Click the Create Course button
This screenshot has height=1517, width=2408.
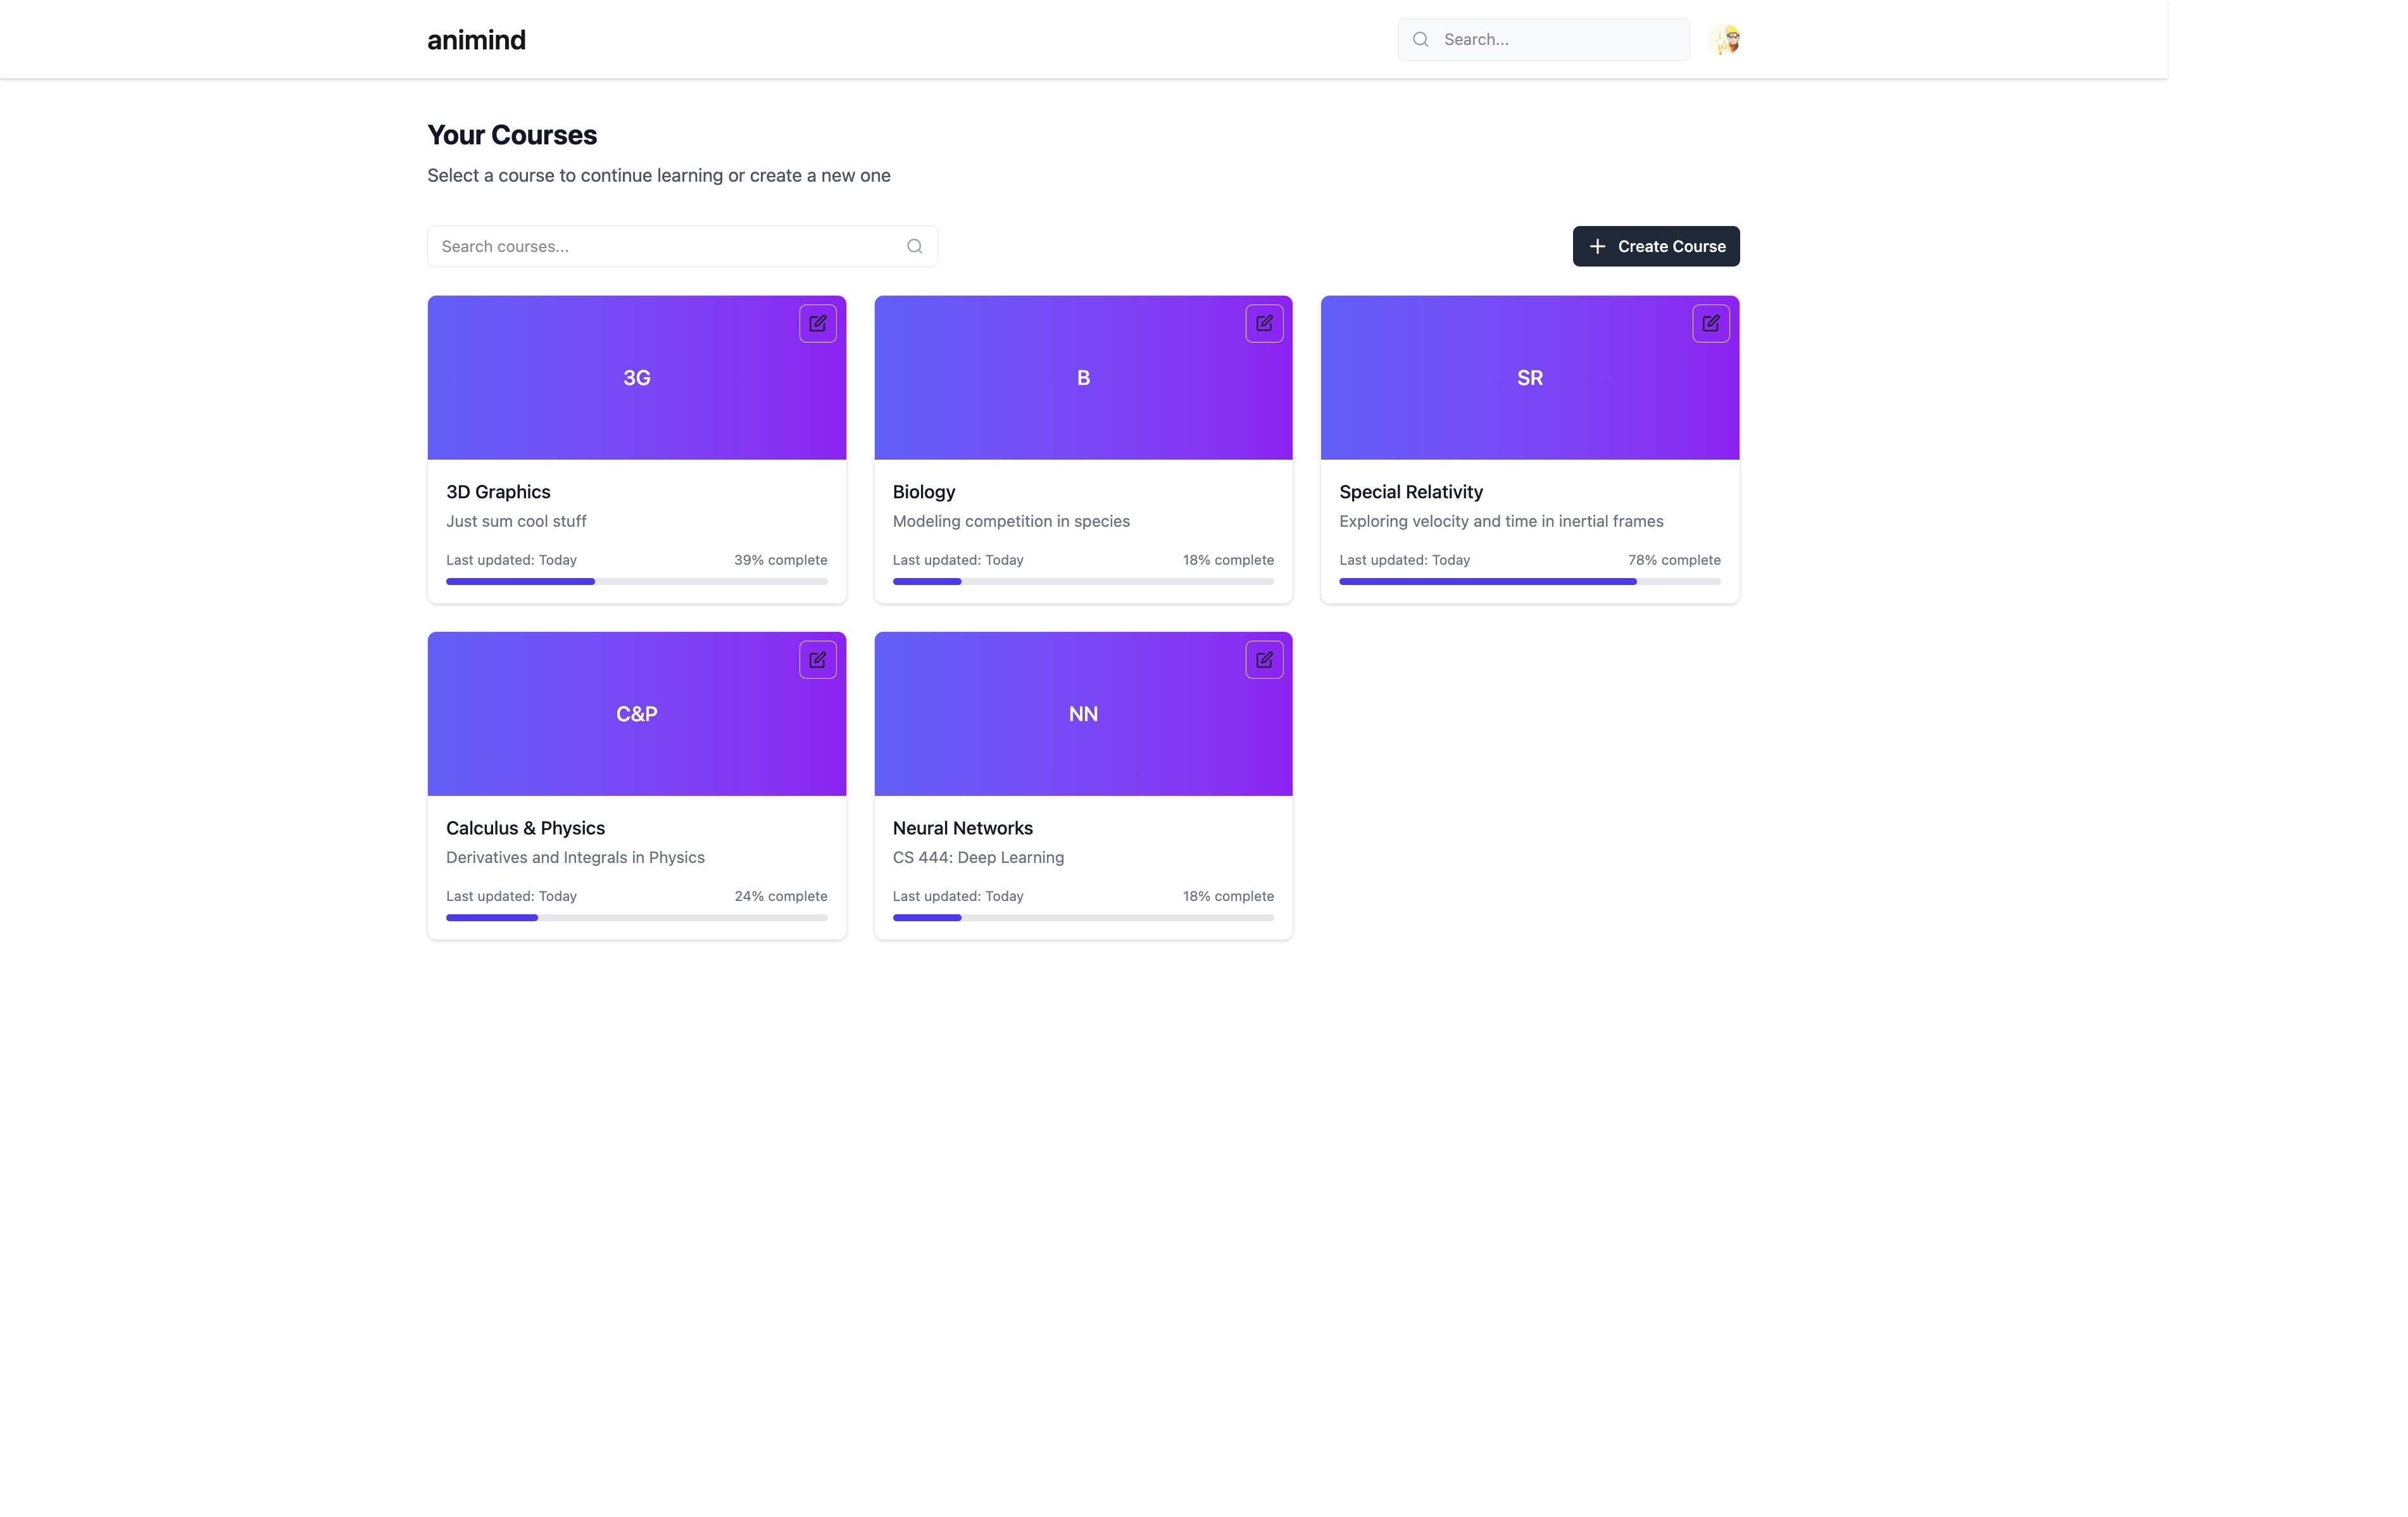1655,246
